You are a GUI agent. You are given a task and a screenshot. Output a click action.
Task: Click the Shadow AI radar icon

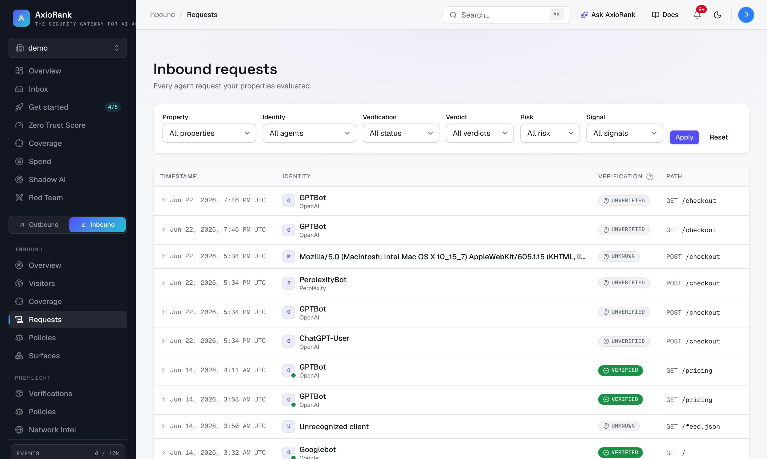[x=19, y=179]
